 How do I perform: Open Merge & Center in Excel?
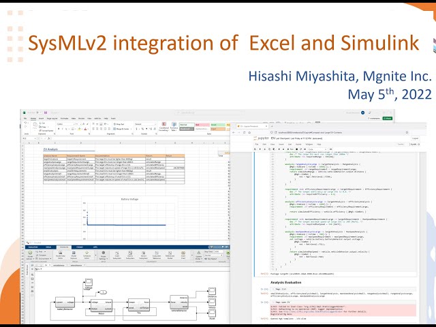pyautogui.click(x=123, y=129)
